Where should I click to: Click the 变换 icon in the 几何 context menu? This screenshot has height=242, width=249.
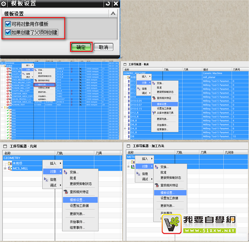65,172
